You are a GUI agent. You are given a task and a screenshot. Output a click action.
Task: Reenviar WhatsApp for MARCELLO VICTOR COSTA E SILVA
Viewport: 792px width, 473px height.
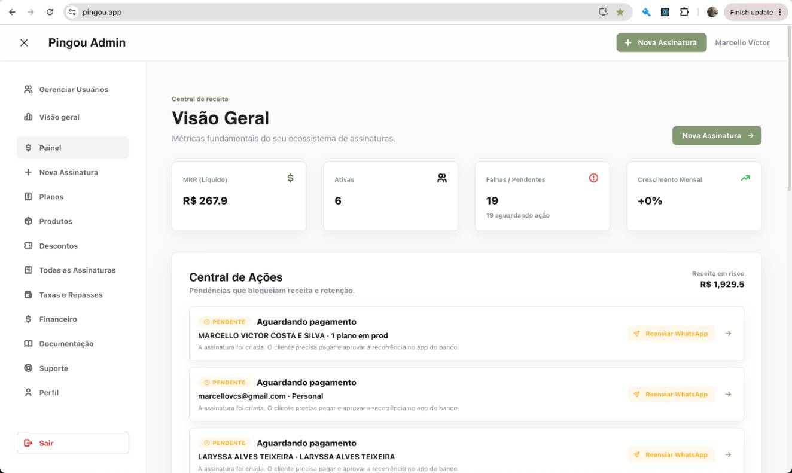671,334
